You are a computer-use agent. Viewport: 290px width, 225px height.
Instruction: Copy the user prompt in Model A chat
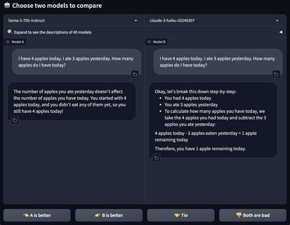(135, 74)
